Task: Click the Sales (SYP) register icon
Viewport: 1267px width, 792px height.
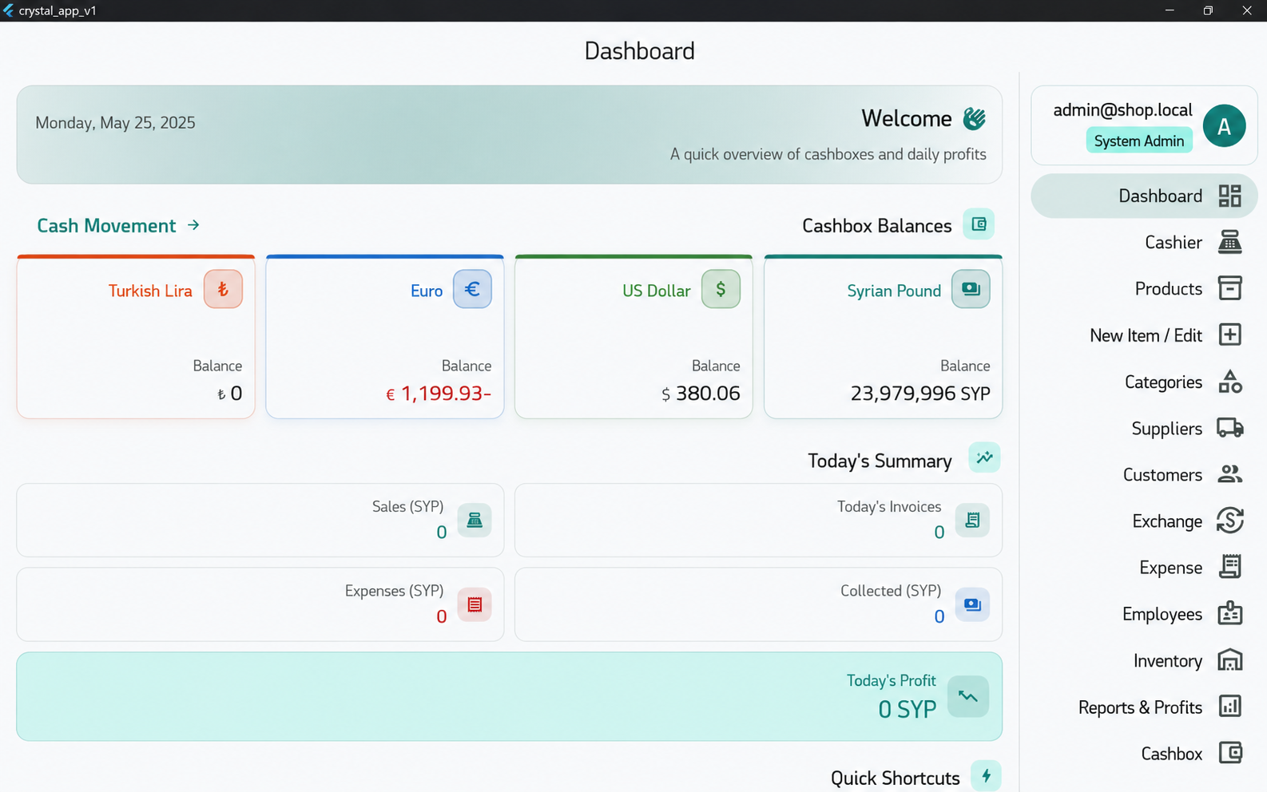Action: click(475, 520)
